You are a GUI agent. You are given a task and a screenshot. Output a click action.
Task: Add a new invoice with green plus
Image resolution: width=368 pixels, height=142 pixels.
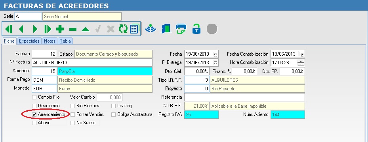pos(60,29)
